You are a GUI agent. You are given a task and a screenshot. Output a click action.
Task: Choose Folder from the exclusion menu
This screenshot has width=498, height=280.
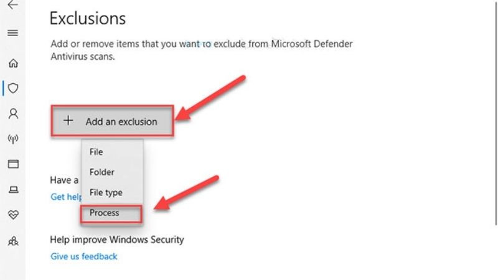click(x=101, y=172)
